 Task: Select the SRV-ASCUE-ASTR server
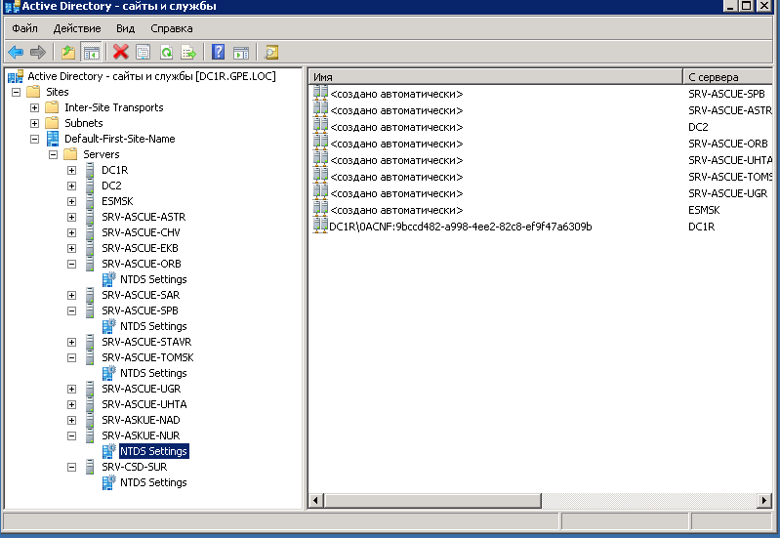tap(144, 217)
